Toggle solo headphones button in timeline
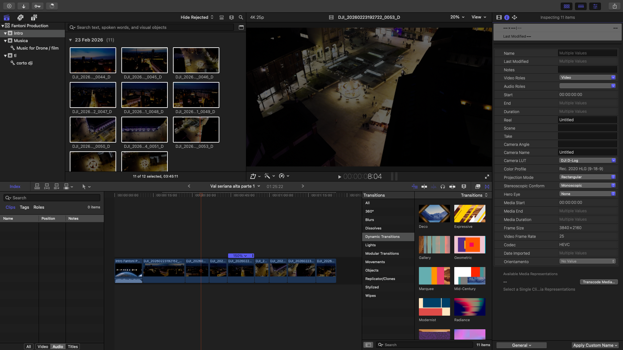The image size is (623, 350). tap(443, 187)
